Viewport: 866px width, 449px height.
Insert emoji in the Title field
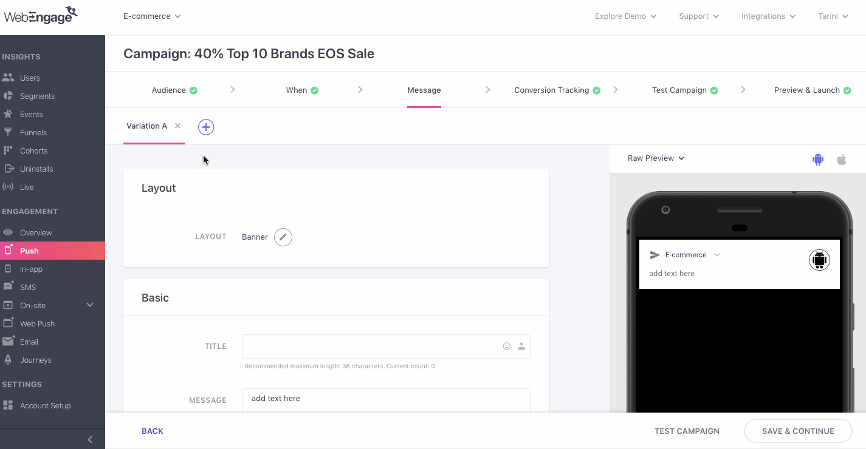pos(507,346)
